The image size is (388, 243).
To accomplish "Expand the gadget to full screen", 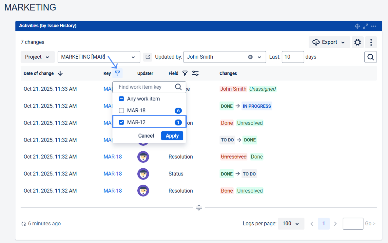I will coord(365,26).
